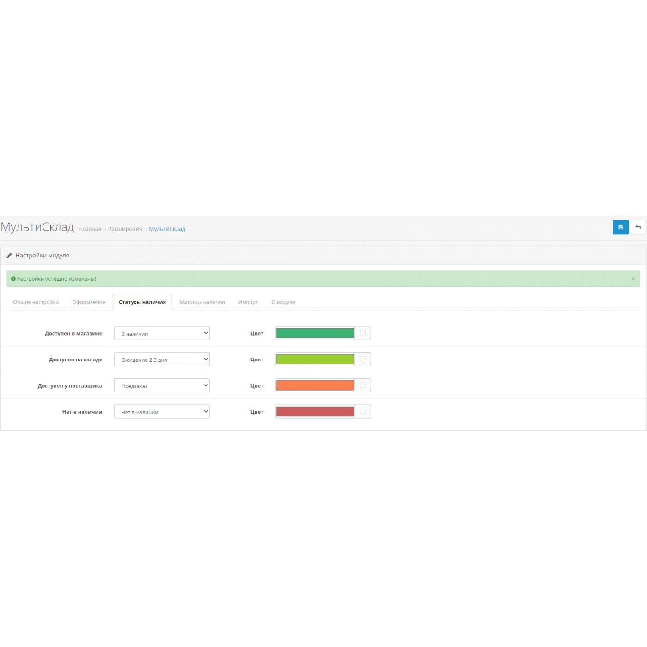This screenshot has width=647, height=647.
Task: Click the 'Главная' breadcrumb link
Action: [90, 229]
